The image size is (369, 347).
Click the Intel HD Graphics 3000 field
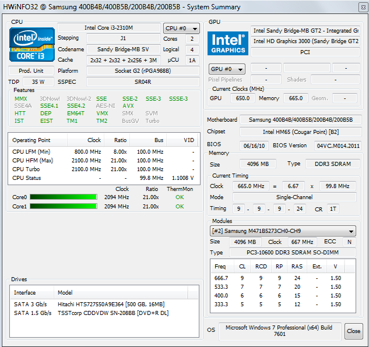point(305,41)
